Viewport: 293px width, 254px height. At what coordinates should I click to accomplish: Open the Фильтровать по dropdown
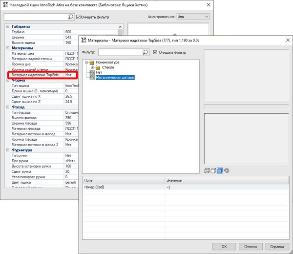point(193,17)
